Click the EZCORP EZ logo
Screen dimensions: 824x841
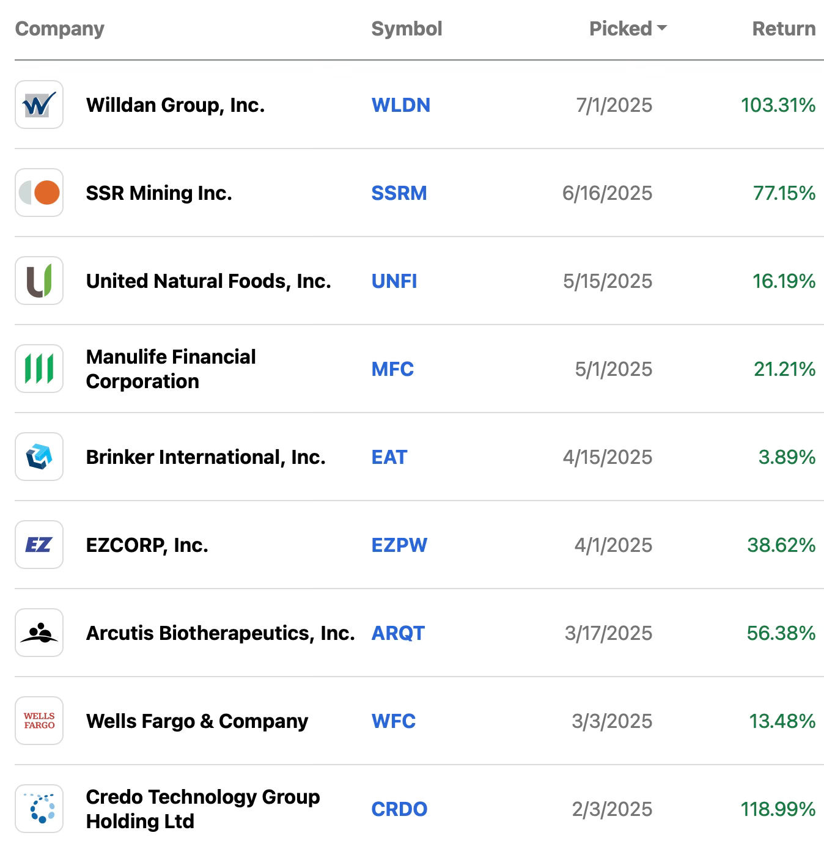39,545
